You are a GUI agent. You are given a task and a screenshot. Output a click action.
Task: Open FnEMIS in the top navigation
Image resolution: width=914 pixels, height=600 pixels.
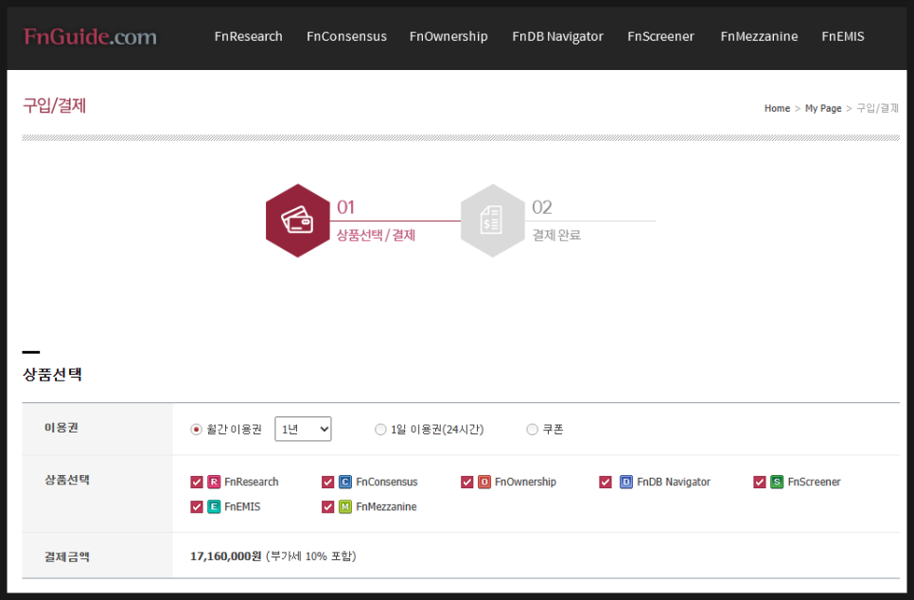click(x=843, y=36)
